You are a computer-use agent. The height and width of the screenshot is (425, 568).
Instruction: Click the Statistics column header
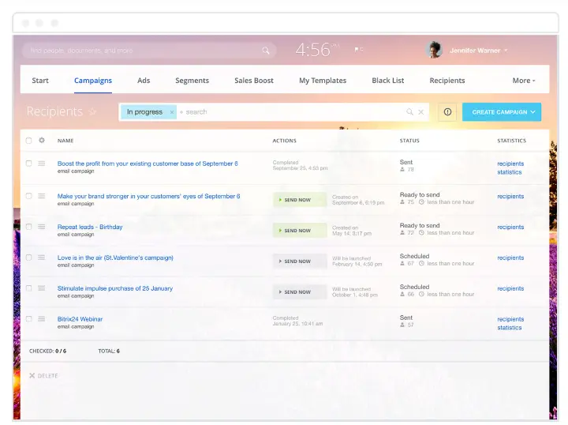(511, 141)
